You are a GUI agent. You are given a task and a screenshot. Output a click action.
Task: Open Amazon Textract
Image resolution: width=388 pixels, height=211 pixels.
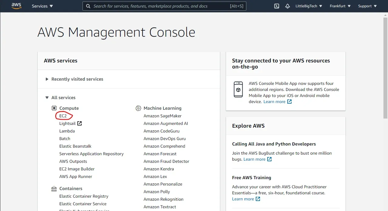[x=160, y=207]
